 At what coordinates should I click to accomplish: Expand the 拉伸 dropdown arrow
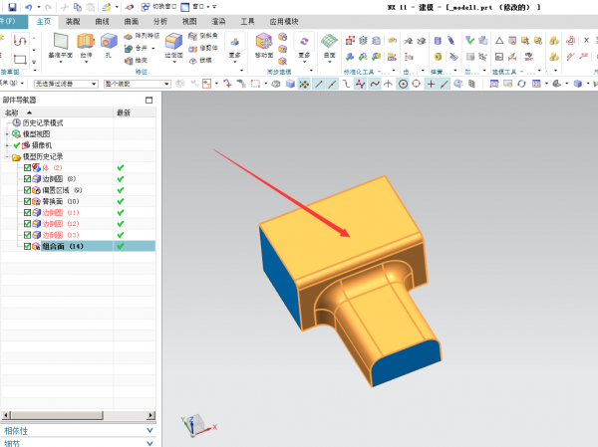[86, 62]
